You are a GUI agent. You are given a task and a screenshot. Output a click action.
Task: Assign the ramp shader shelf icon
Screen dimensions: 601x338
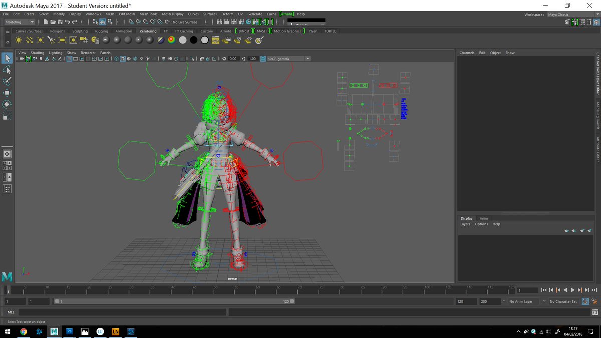[172, 40]
